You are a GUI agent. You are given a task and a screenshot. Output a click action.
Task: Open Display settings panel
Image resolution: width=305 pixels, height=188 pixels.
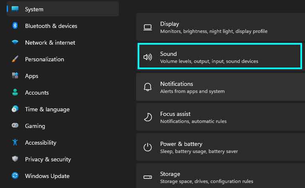220,28
